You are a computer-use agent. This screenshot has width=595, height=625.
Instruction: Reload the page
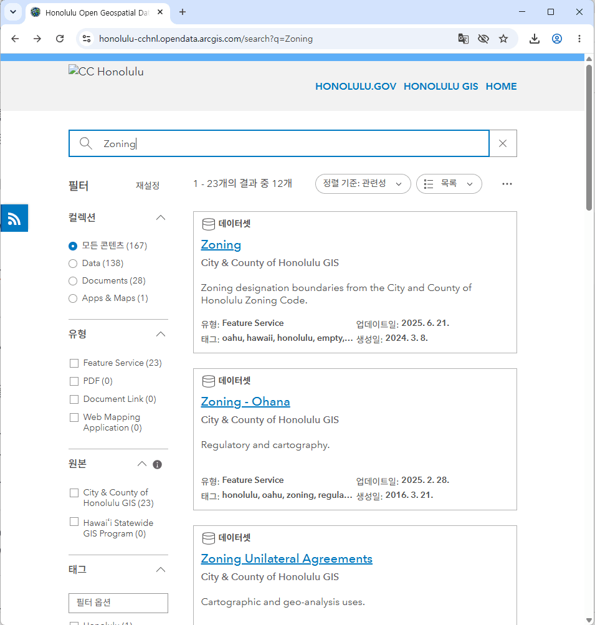(60, 39)
